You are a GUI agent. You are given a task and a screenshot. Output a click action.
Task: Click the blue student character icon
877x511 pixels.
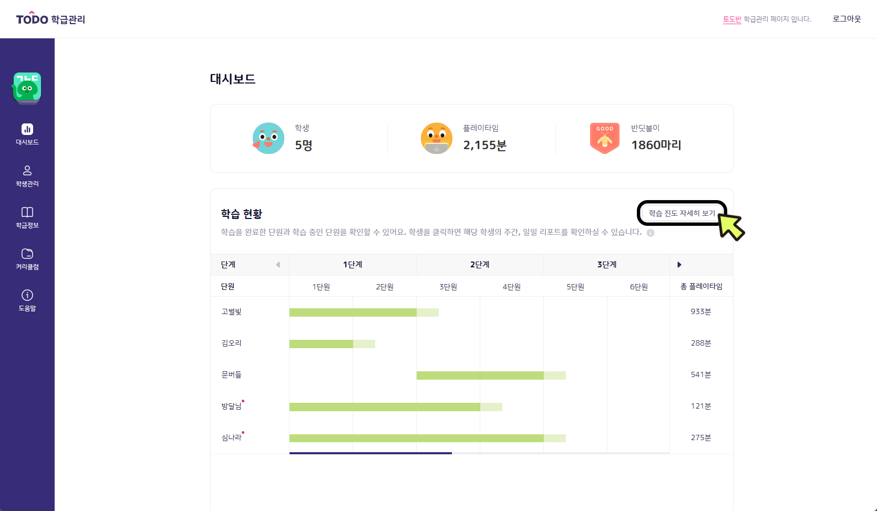[269, 138]
